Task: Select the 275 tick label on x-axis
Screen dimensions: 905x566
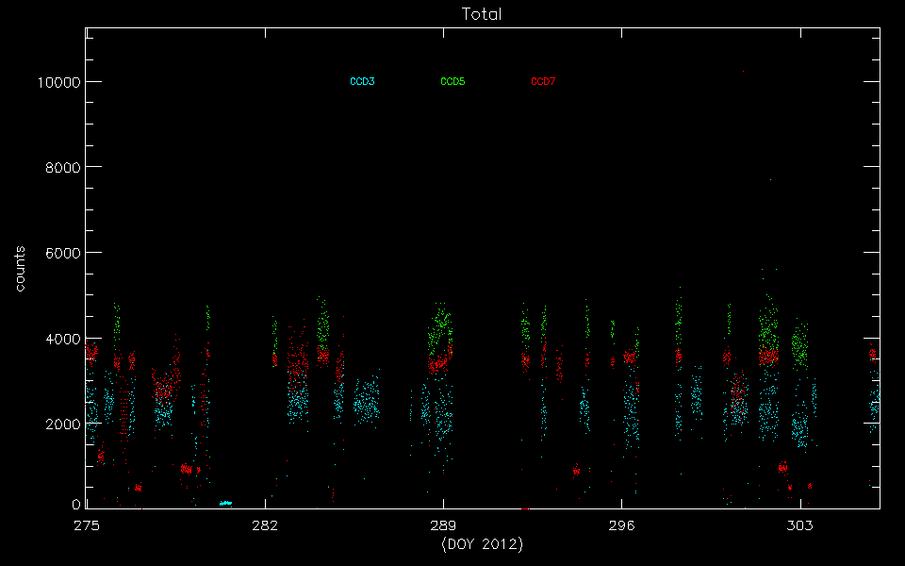Action: [87, 526]
